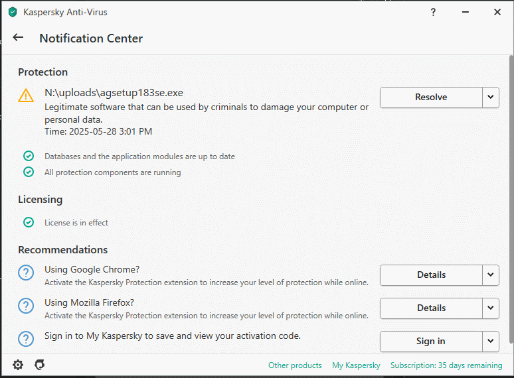Click the question icon beside Using Mozilla Firefox

pyautogui.click(x=26, y=306)
